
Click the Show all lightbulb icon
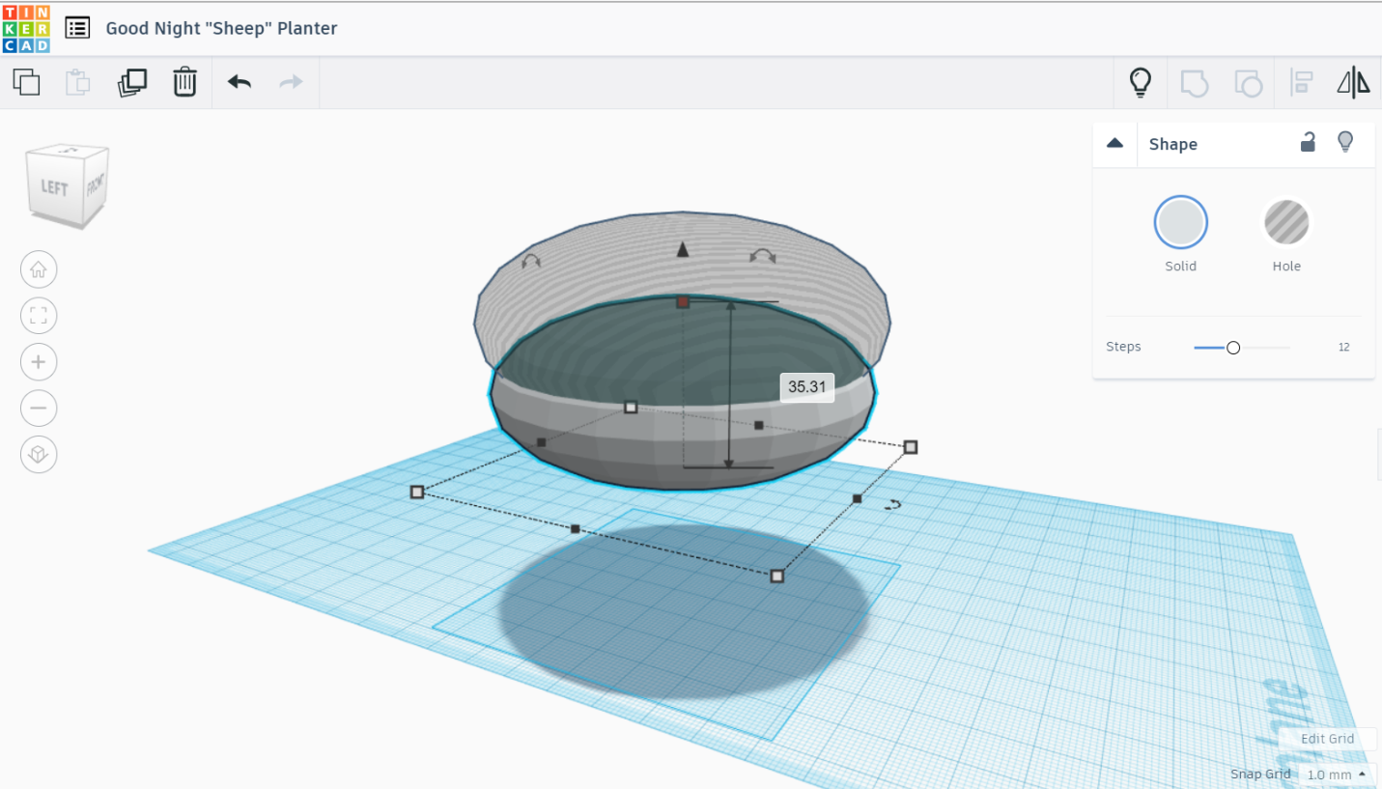point(1141,83)
